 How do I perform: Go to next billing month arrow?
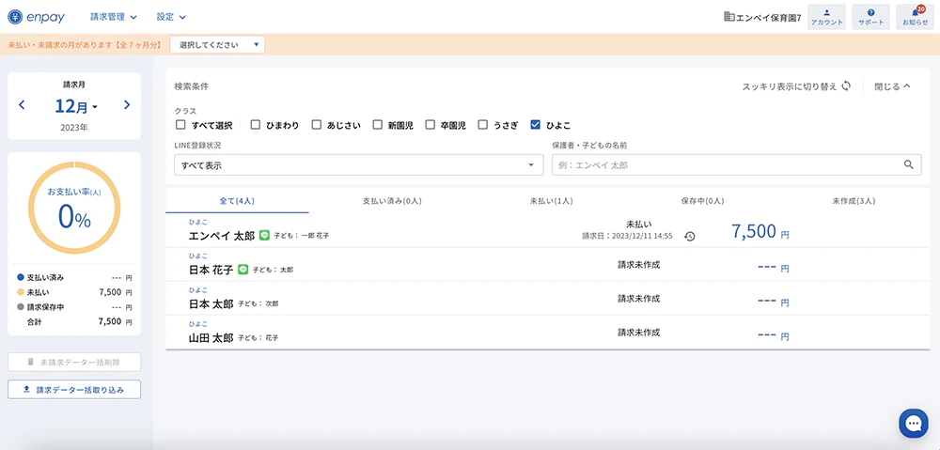(127, 105)
